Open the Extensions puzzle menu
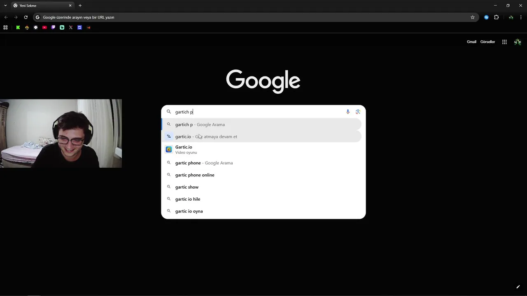The image size is (527, 296). [x=496, y=17]
